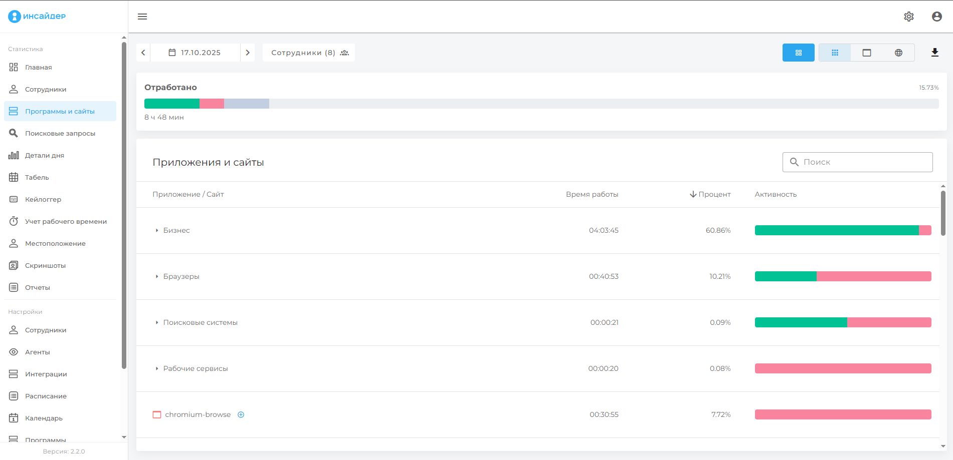Viewport: 953px width, 460px height.
Task: Open settings gear icon
Action: (x=908, y=17)
